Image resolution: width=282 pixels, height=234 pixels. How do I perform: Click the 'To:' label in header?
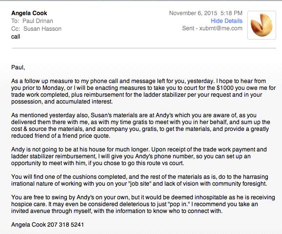15,21
